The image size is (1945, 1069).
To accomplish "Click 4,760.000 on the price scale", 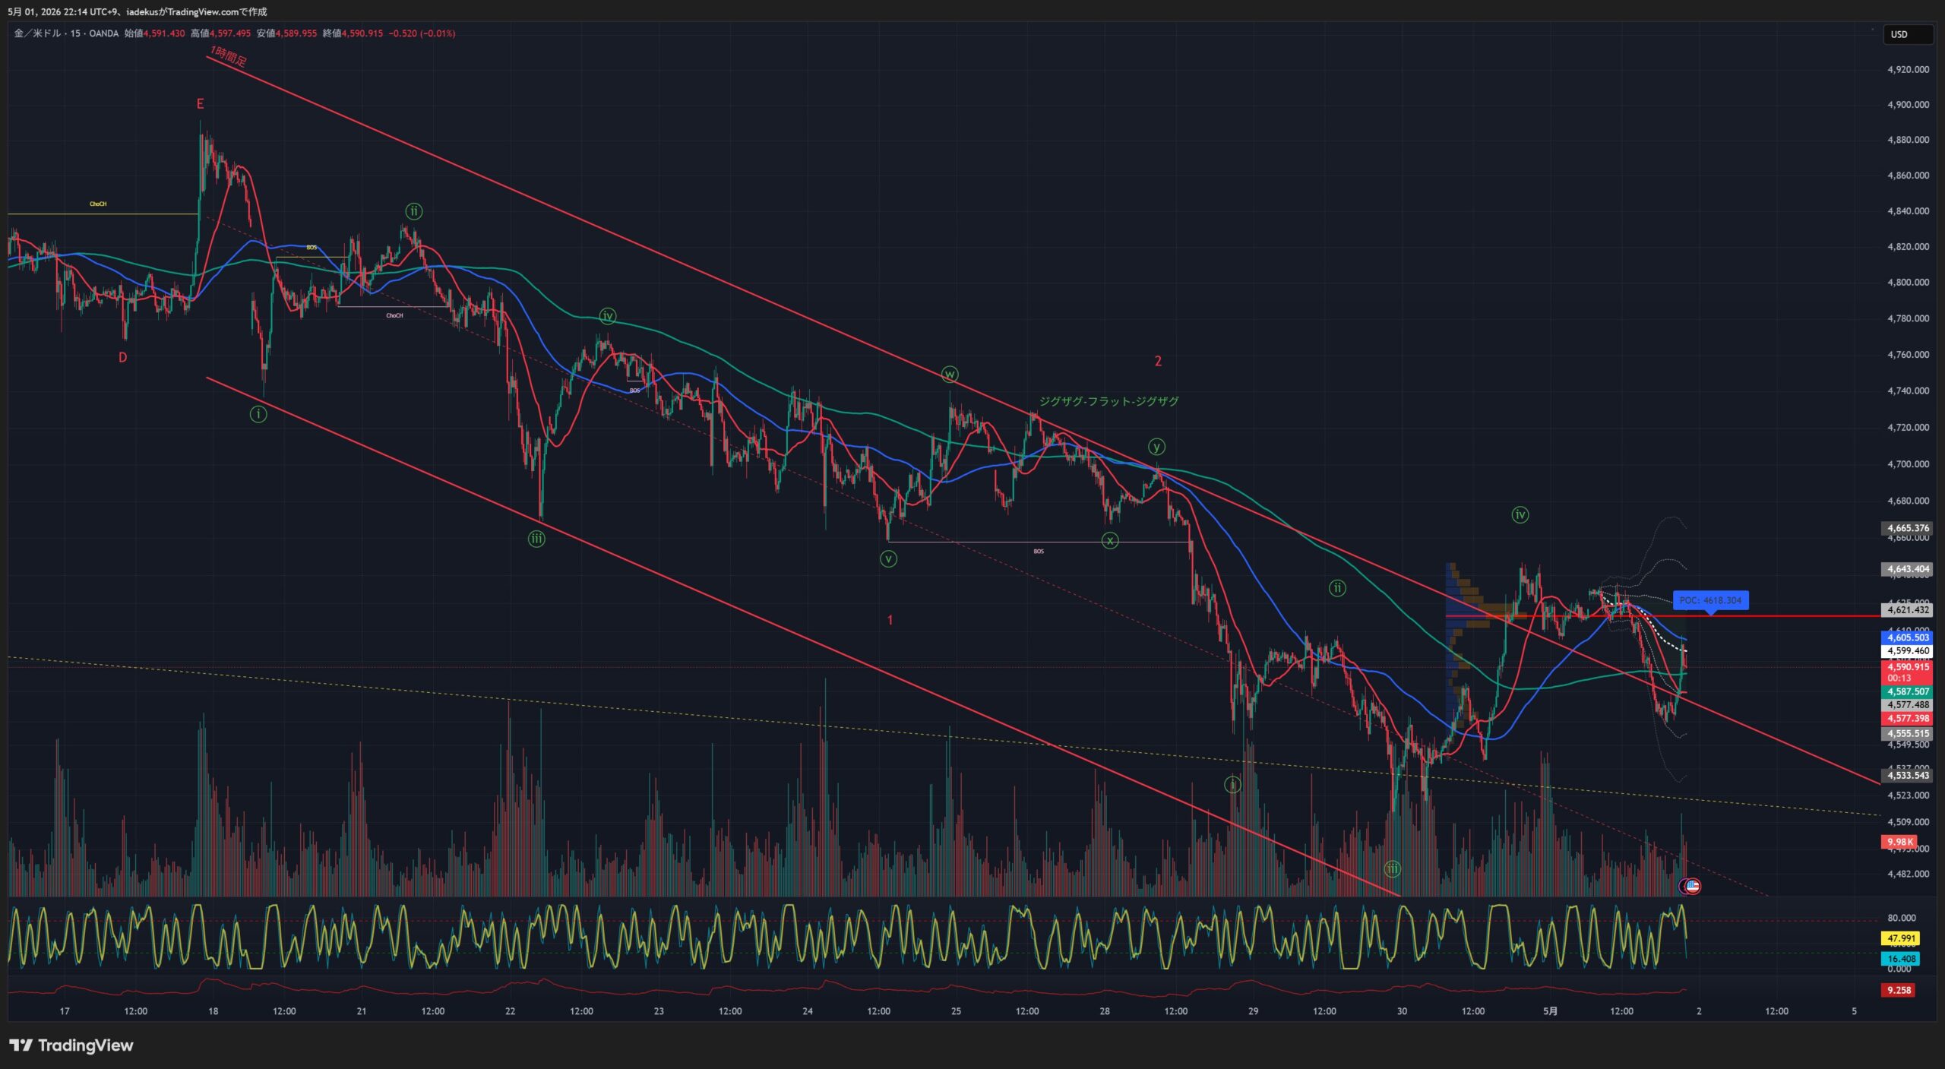I will pyautogui.click(x=1908, y=355).
